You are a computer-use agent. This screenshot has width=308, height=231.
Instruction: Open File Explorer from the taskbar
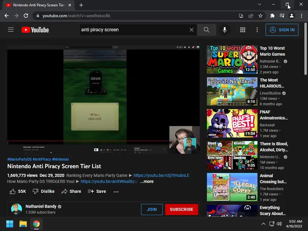coord(23,224)
